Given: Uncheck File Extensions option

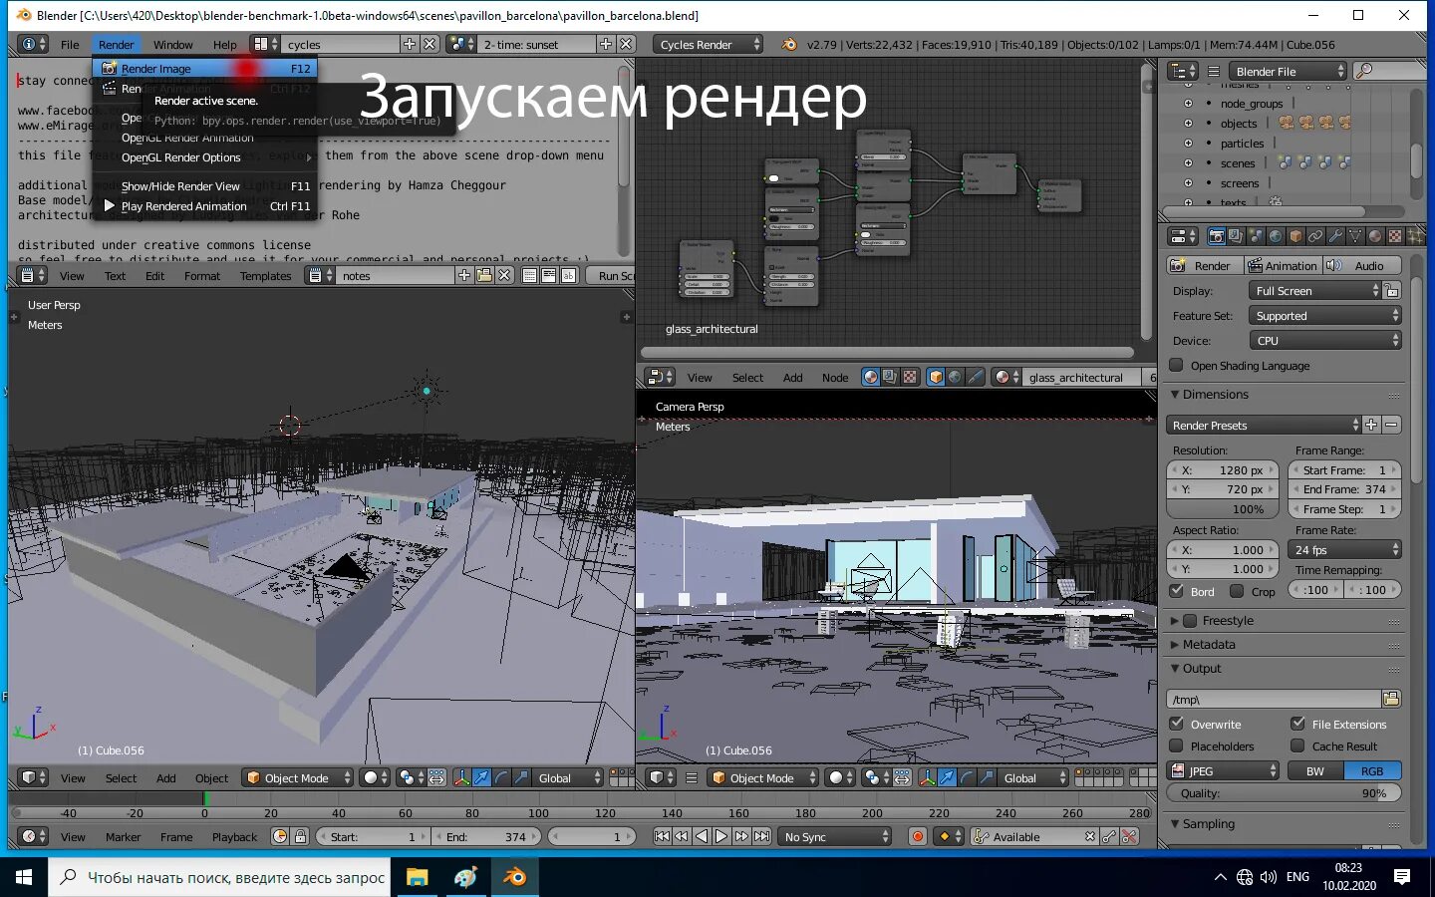Looking at the screenshot, I should coord(1297,724).
